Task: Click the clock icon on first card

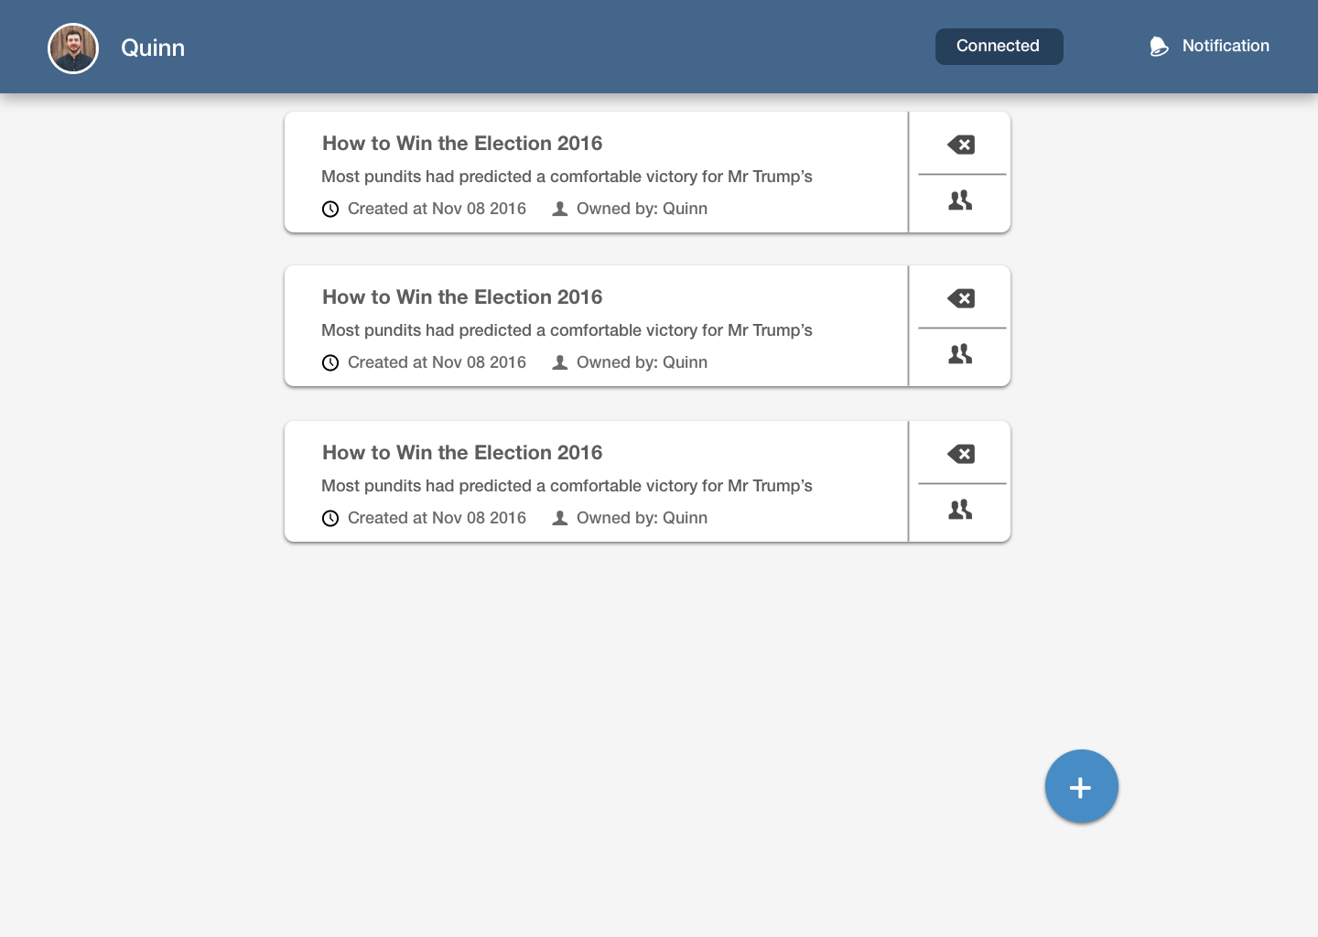Action: click(330, 210)
